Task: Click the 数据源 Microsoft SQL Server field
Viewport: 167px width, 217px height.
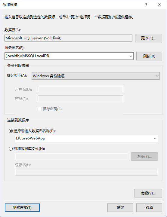Action: click(68, 38)
